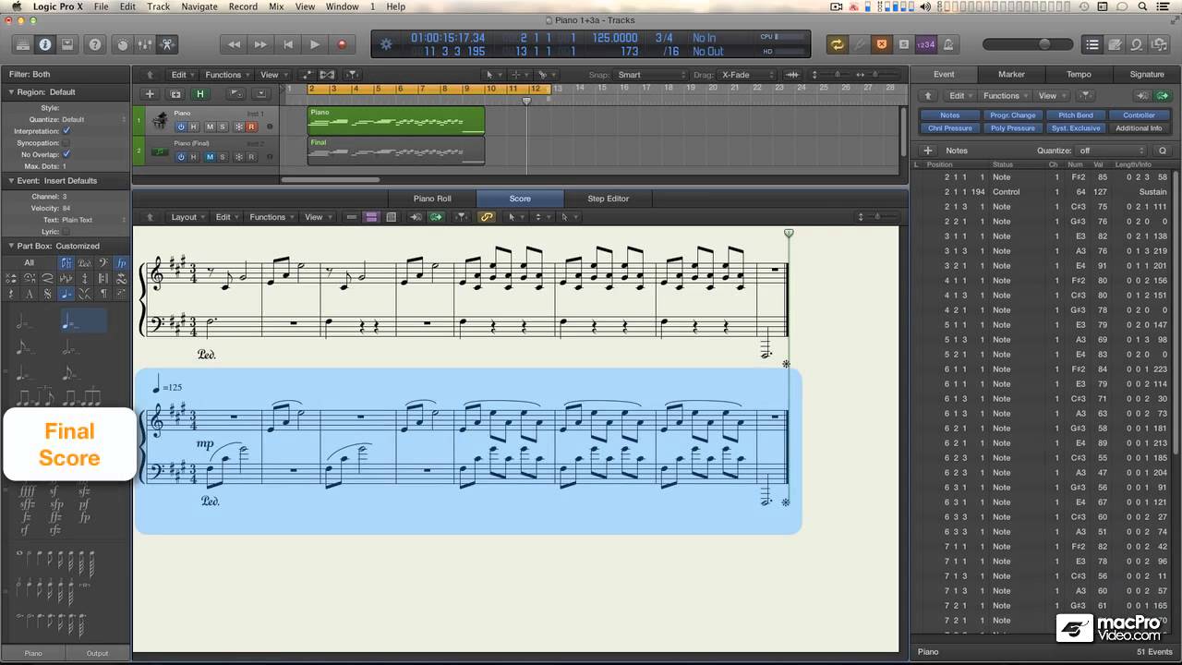Screen dimensions: 1182x665
Task: Add new track with plus button
Action: [x=150, y=93]
